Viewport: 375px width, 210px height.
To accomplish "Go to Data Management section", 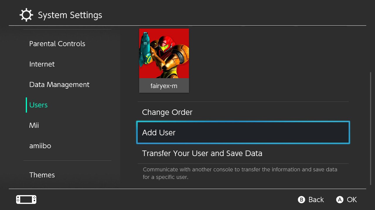I will 59,85.
